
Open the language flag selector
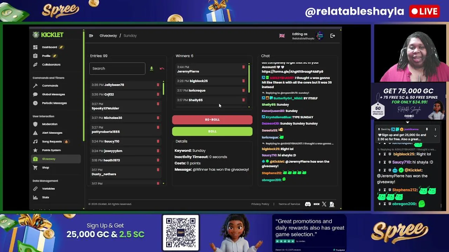tap(282, 36)
